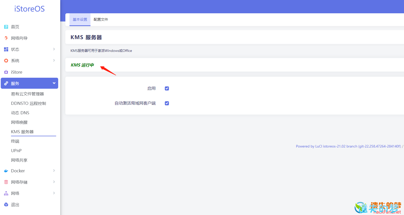The image size is (404, 215).
Task: Switch to the 基本设置 tab
Action: [80, 19]
